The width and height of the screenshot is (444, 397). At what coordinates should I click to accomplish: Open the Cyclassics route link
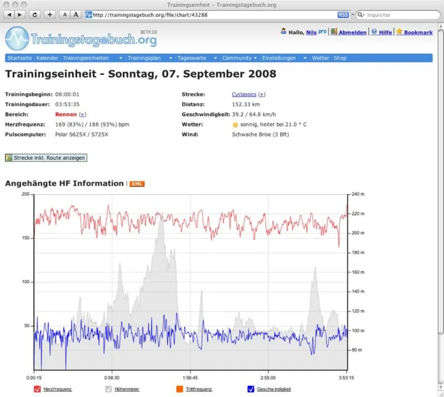coord(244,94)
